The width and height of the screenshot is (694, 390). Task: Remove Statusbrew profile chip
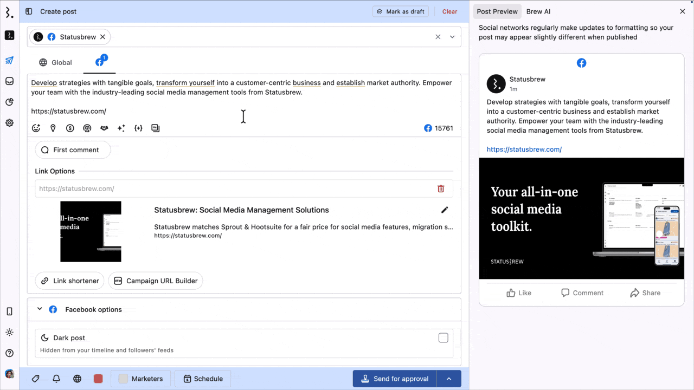tap(102, 37)
